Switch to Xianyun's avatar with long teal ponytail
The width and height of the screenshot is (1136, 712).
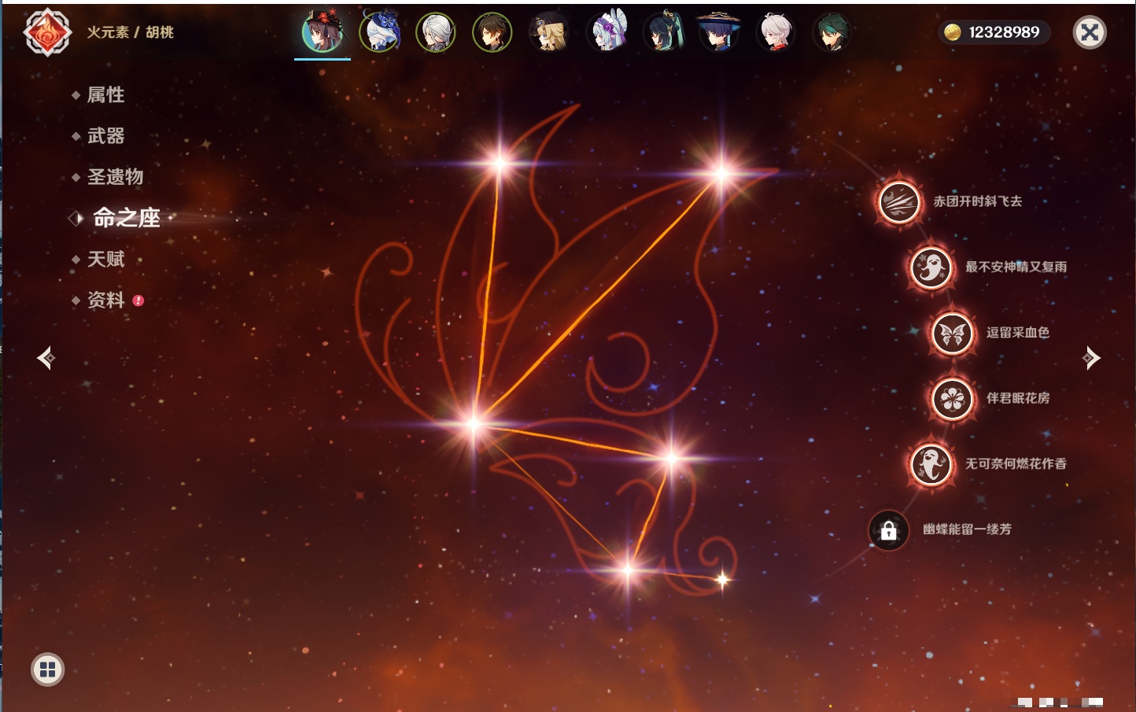click(662, 32)
